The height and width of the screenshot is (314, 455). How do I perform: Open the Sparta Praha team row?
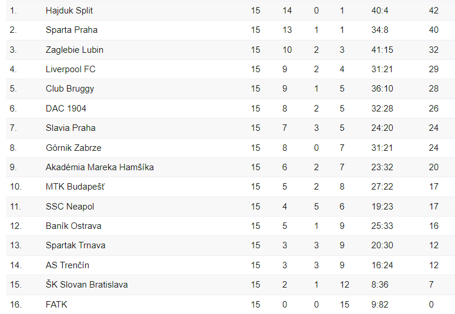click(72, 30)
